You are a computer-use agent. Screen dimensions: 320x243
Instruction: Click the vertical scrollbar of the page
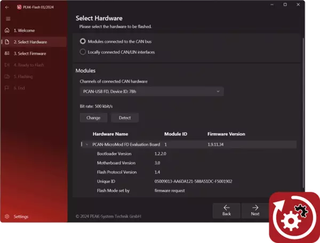coord(303,113)
